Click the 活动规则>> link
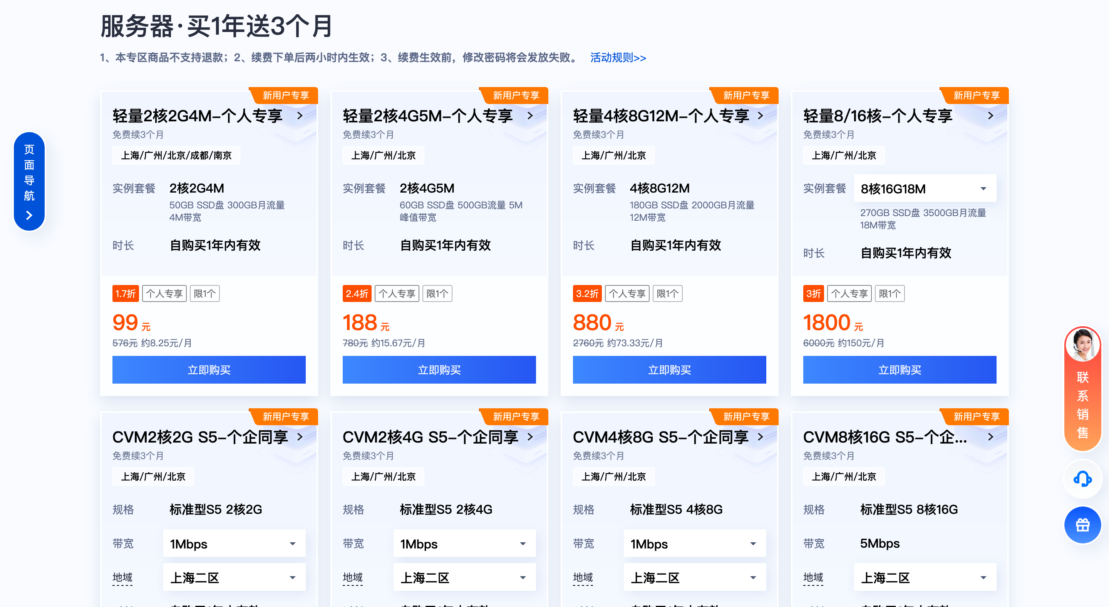This screenshot has height=607, width=1109. [618, 58]
